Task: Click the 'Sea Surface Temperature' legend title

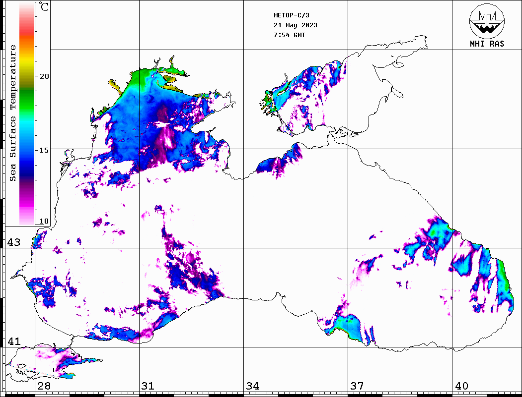Action: (x=12, y=113)
